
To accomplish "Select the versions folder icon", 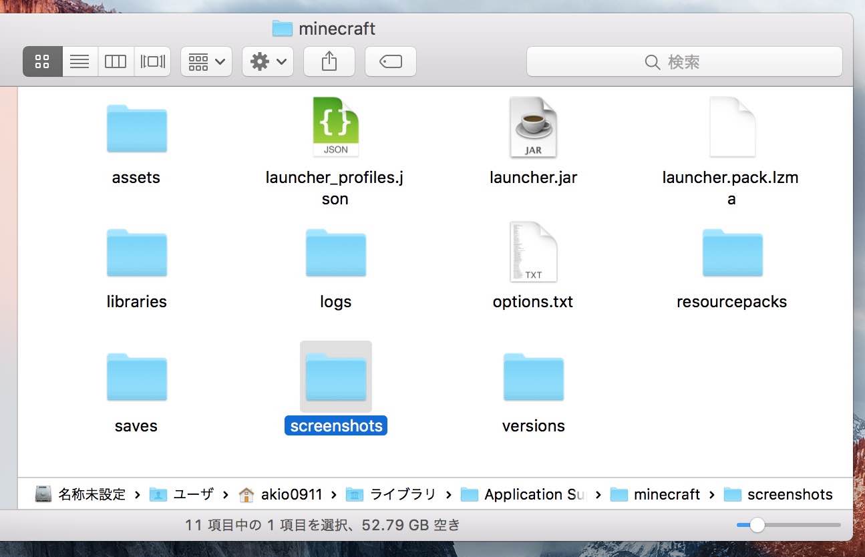I will pyautogui.click(x=533, y=377).
